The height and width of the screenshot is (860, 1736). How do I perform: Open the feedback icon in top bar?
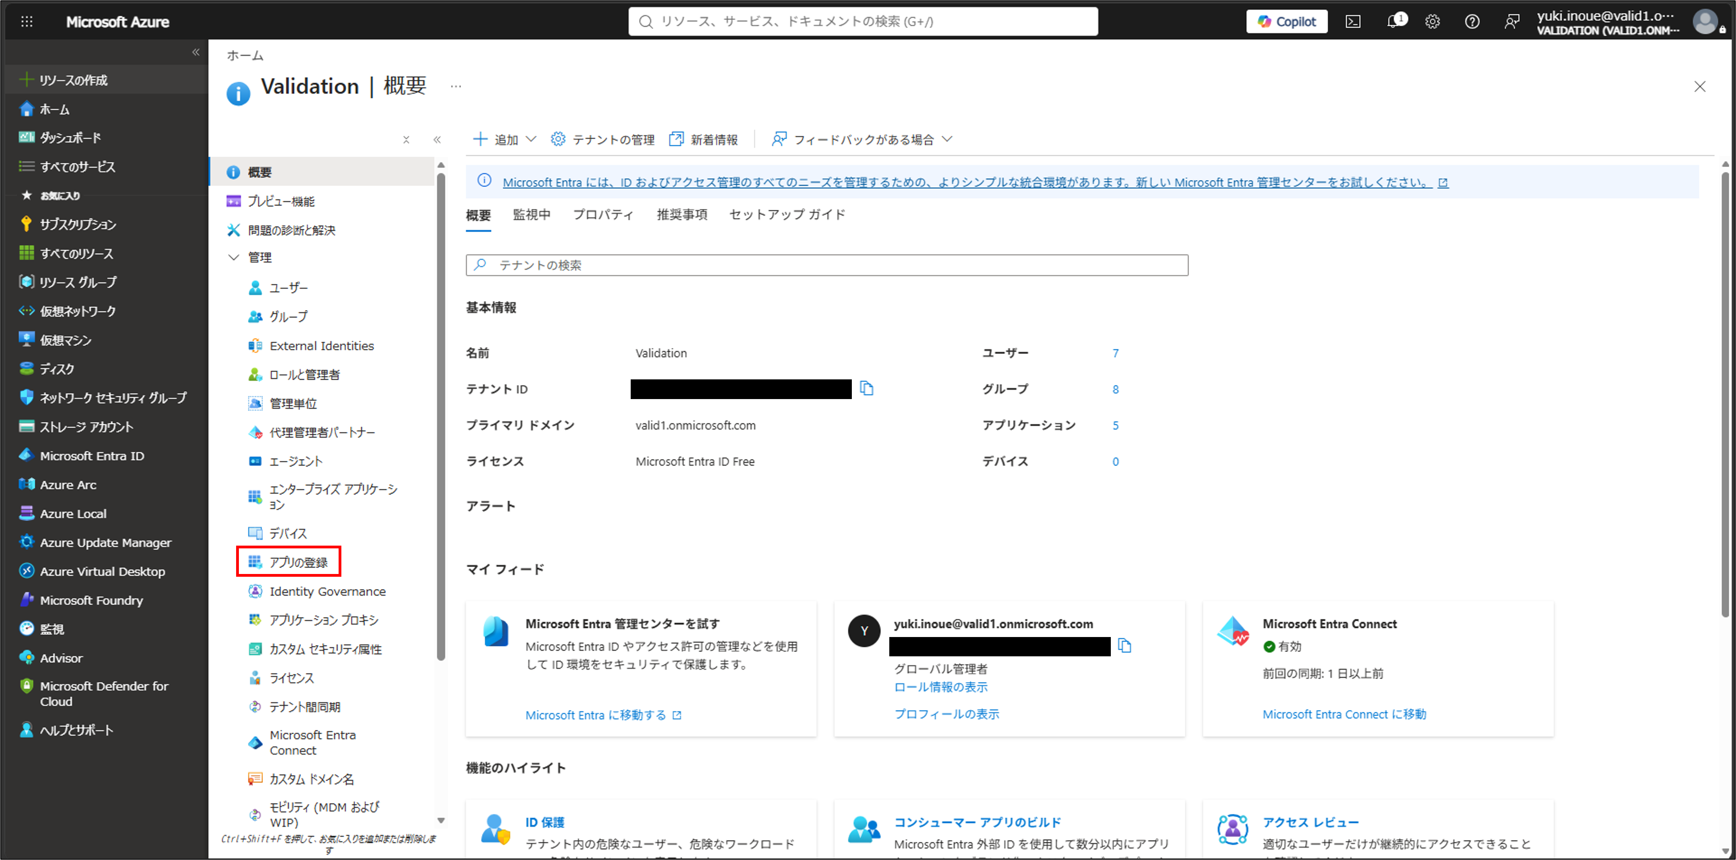[1512, 22]
